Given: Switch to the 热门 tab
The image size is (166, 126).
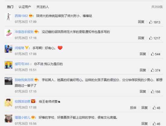Looking at the screenshot, I should (10, 7).
